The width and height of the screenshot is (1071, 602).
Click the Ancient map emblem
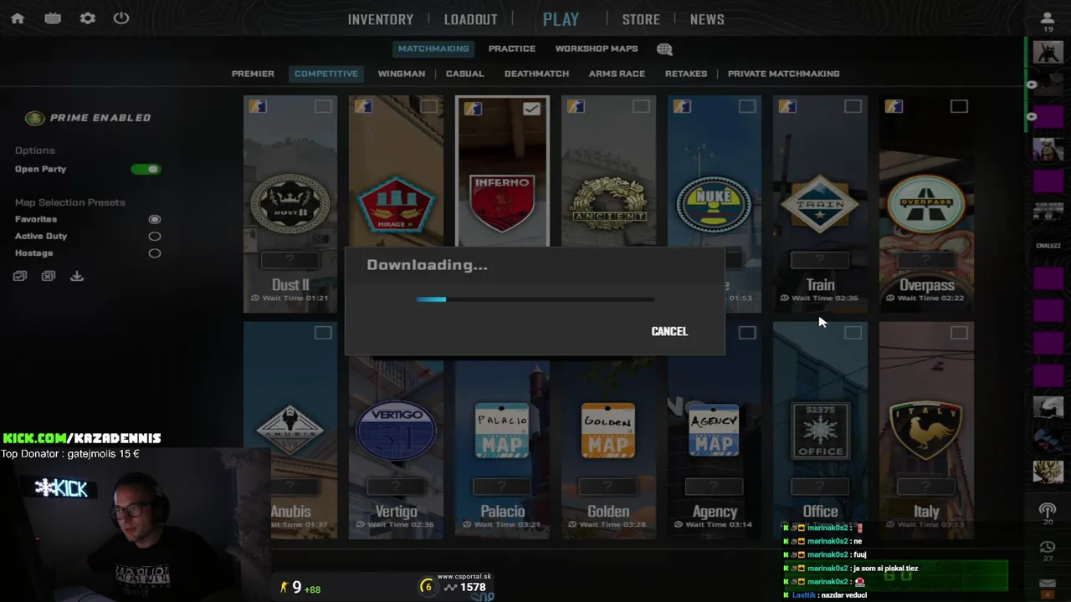pyautogui.click(x=608, y=204)
